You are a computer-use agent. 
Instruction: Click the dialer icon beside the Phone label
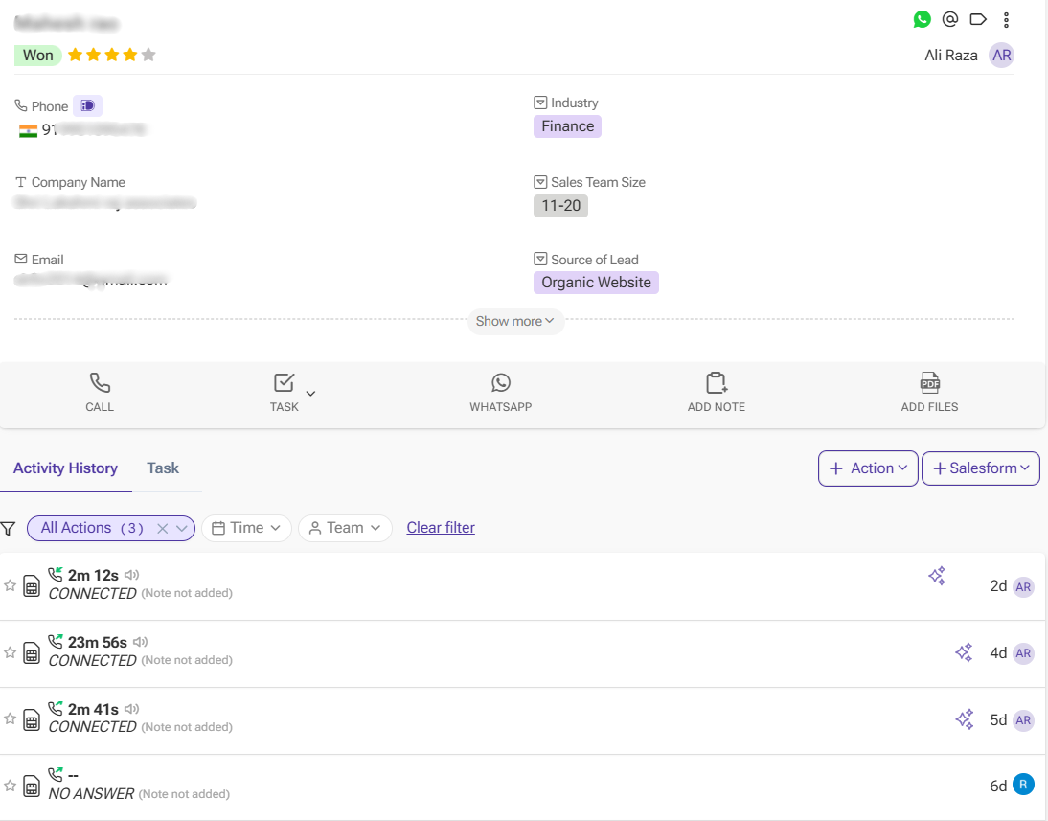tap(87, 105)
